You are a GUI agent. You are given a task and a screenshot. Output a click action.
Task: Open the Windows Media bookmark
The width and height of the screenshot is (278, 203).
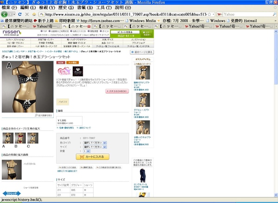pyautogui.click(x=140, y=21)
